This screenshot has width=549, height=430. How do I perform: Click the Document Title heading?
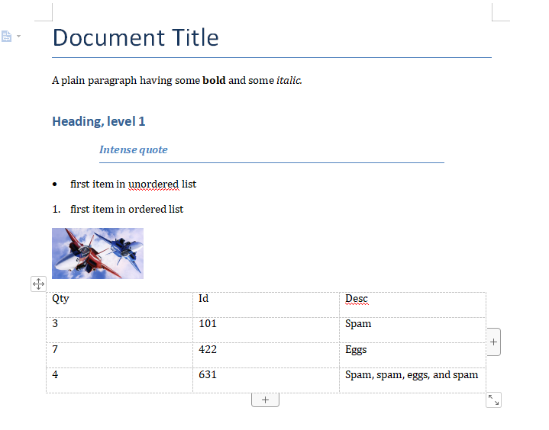click(135, 37)
